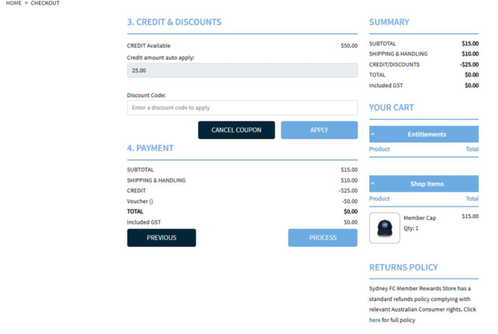
Task: Click the 'Voucher ()' row label
Action: (x=140, y=201)
